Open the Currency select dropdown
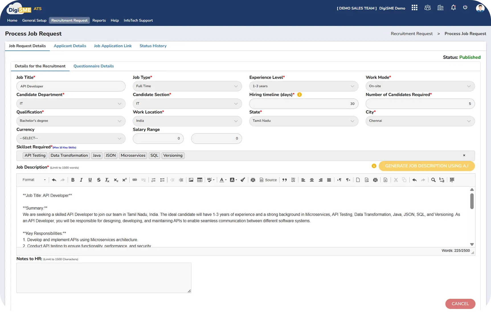 pos(71,138)
